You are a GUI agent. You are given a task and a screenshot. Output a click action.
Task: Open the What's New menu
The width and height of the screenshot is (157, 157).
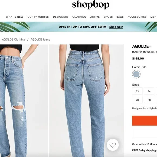(15, 17)
